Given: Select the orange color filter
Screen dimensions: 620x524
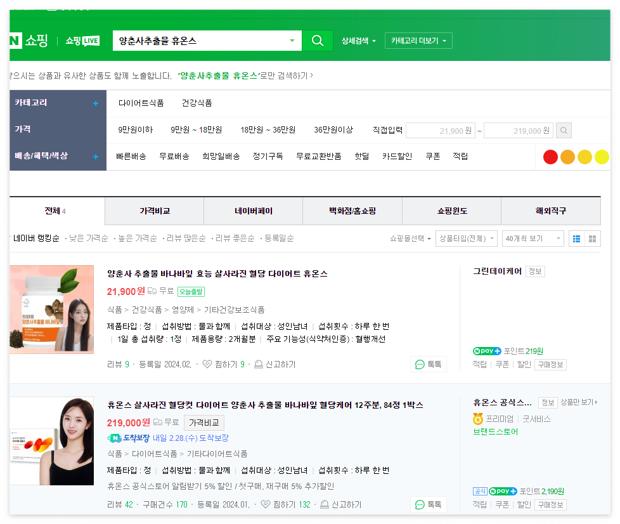Looking at the screenshot, I should point(567,157).
